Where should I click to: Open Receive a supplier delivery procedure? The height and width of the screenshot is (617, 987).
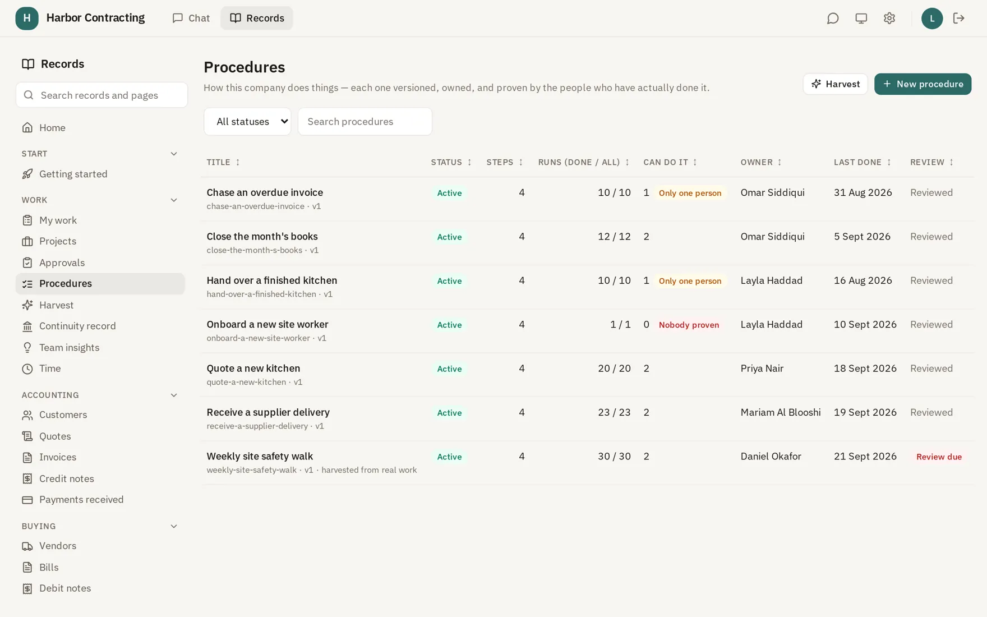point(268,412)
